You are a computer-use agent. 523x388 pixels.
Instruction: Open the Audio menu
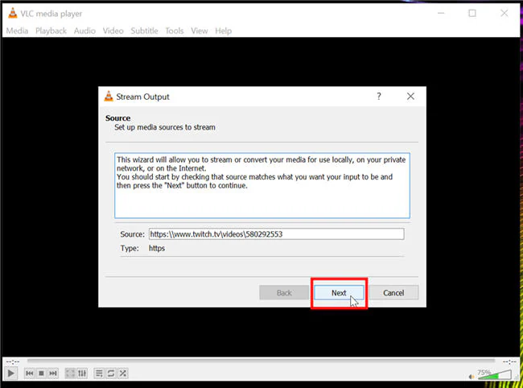pos(84,31)
